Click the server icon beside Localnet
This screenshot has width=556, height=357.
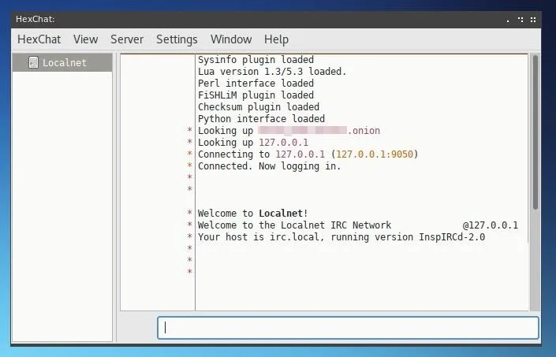(x=33, y=63)
